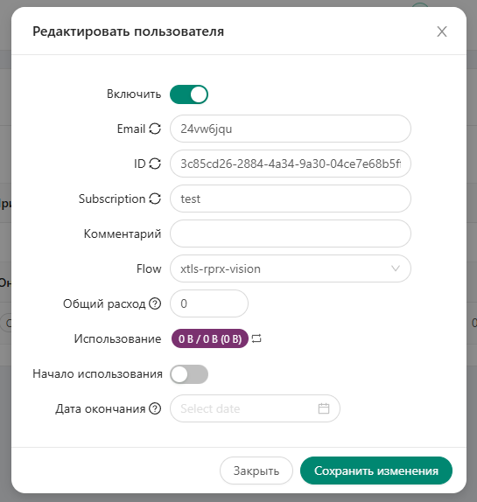Screen dimensions: 477x502
Task: Click Сохранить изменения button
Action: [x=376, y=471]
